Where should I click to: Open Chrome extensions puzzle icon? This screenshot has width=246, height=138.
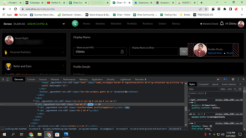coord(225,9)
